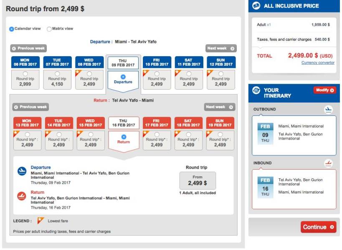Screen dimensions: 342x250
Task: Select Mon 13 Feb return radio
Action: click(27, 135)
